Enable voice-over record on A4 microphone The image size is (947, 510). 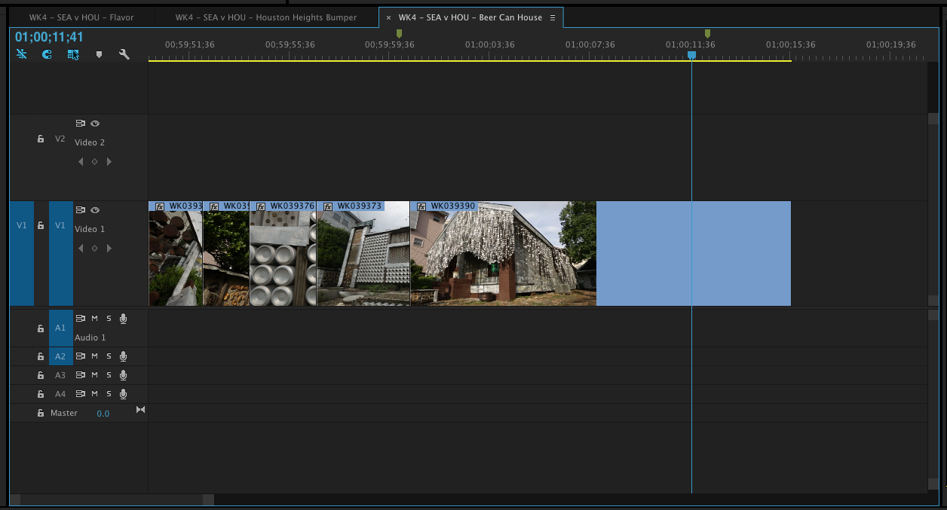(123, 394)
